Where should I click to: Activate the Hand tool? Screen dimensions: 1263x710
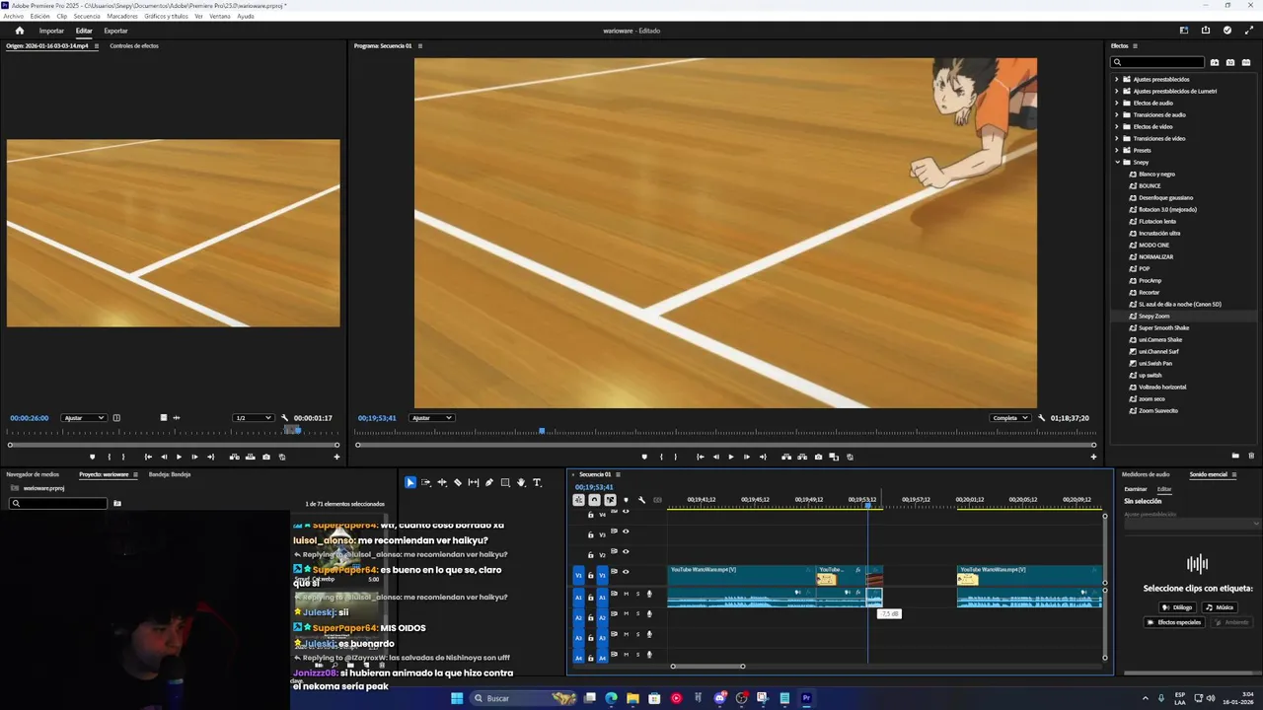tap(521, 482)
